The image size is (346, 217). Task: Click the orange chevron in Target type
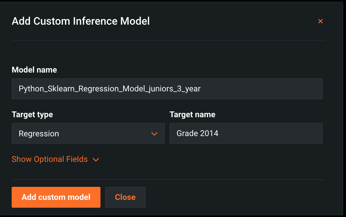[x=154, y=134]
